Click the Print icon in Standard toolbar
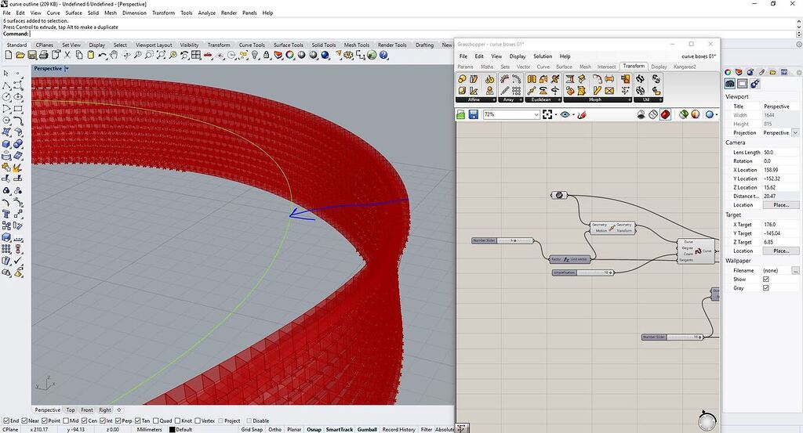The image size is (803, 433). click(44, 56)
